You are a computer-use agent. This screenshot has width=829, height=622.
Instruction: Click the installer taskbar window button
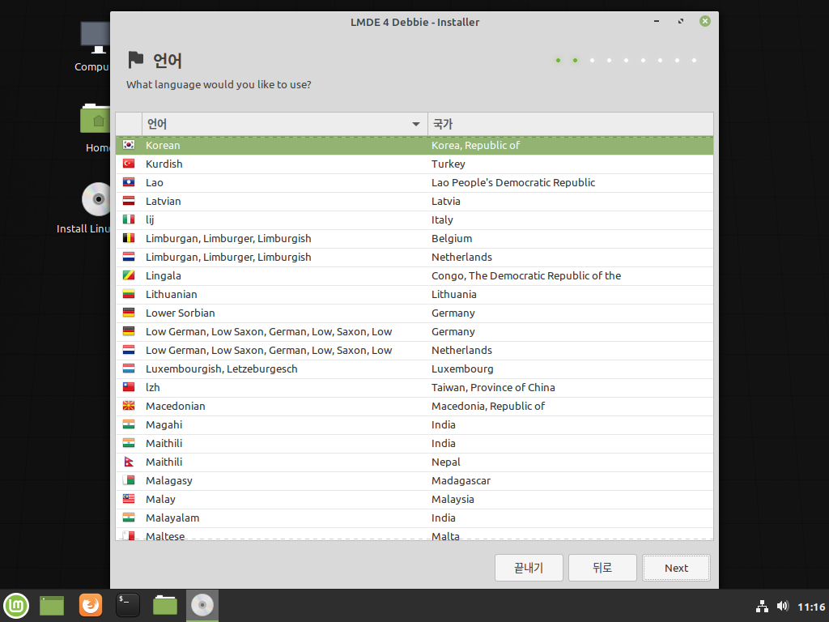pyautogui.click(x=202, y=606)
